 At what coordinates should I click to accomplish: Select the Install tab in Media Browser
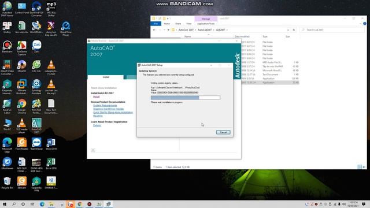click(x=106, y=77)
